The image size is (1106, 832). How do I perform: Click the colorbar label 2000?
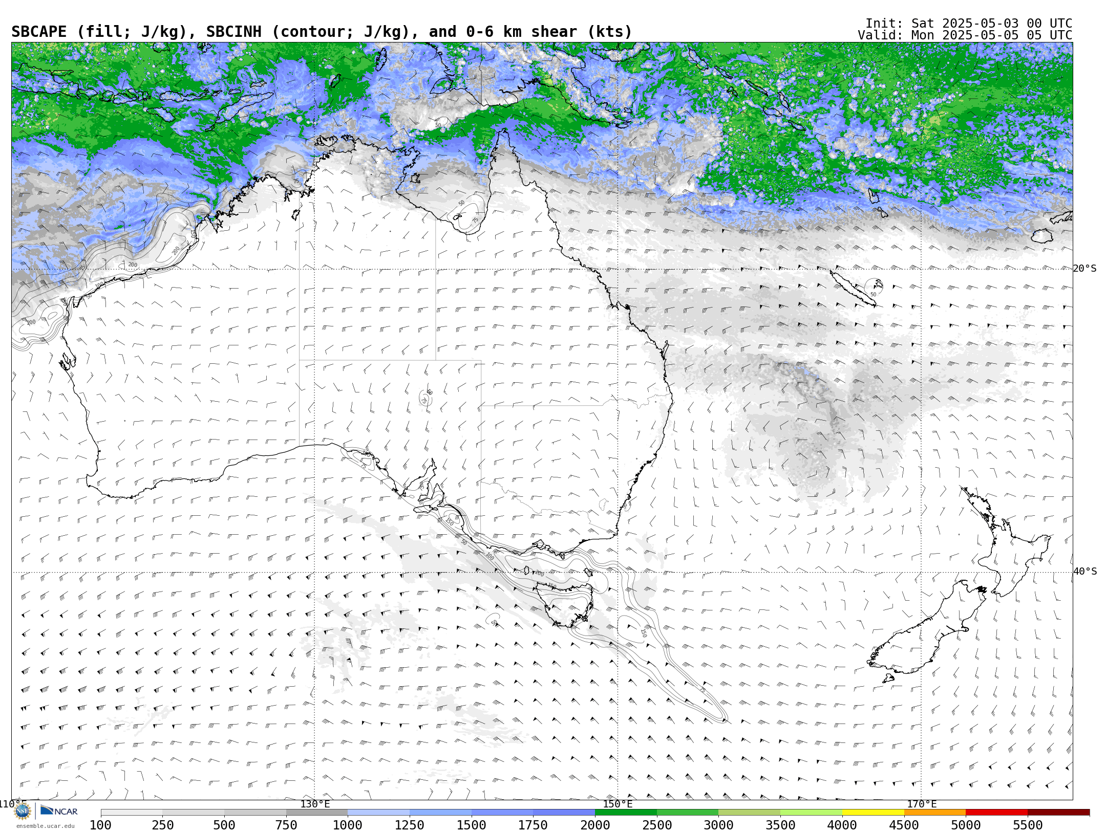pyautogui.click(x=595, y=825)
